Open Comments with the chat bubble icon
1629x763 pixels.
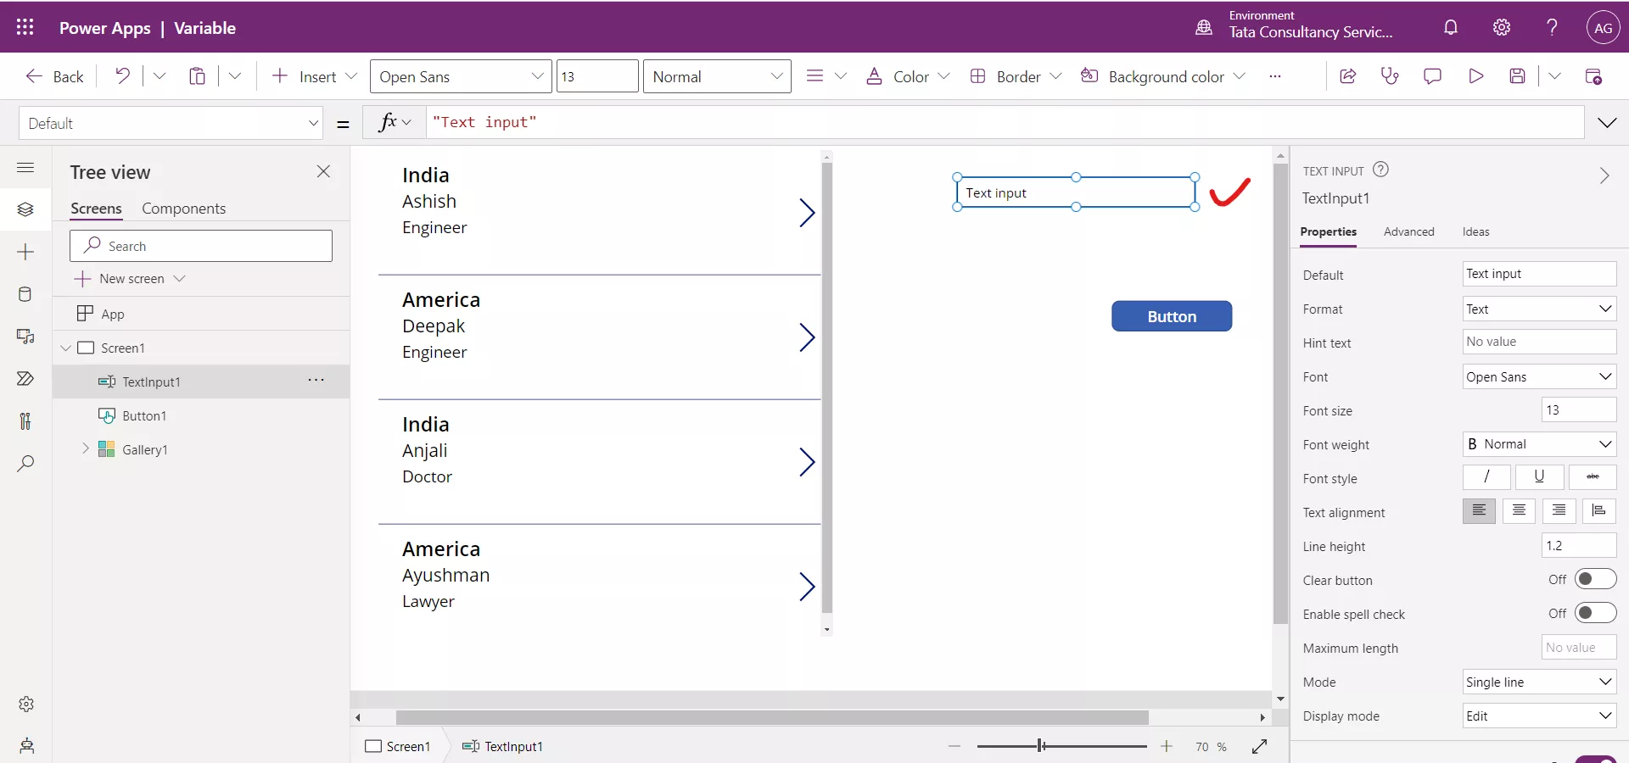coord(1432,75)
